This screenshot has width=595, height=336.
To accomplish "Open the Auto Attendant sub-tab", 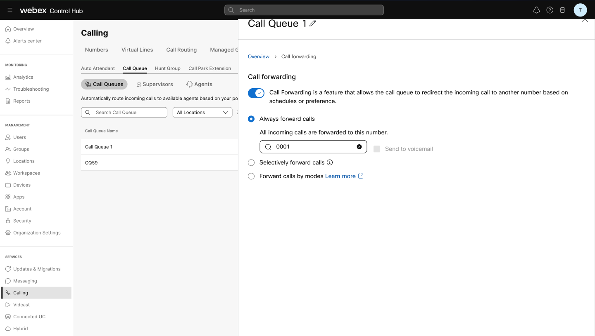I will [x=98, y=68].
